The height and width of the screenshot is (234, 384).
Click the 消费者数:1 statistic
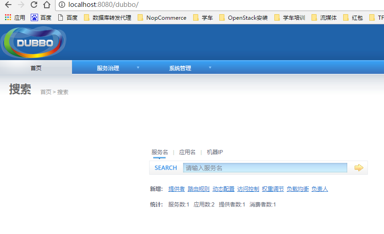262,205
